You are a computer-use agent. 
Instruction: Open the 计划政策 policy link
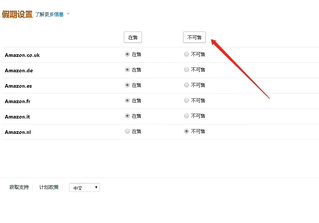(x=49, y=187)
